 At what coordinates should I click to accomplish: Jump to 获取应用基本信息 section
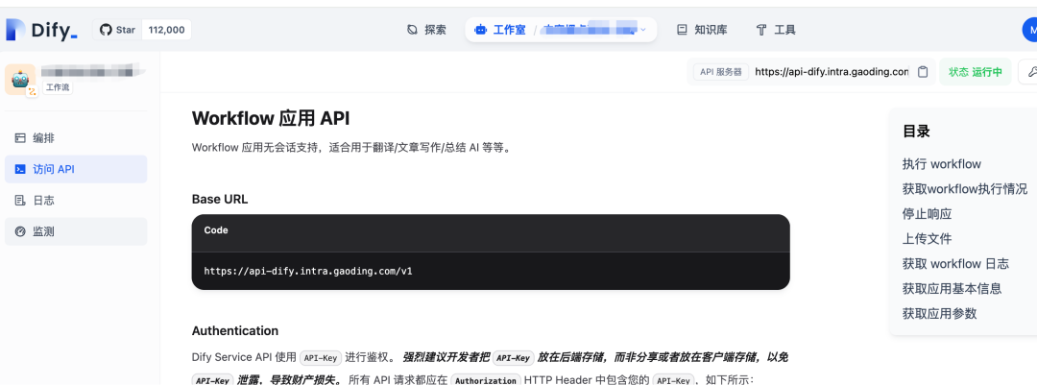952,288
